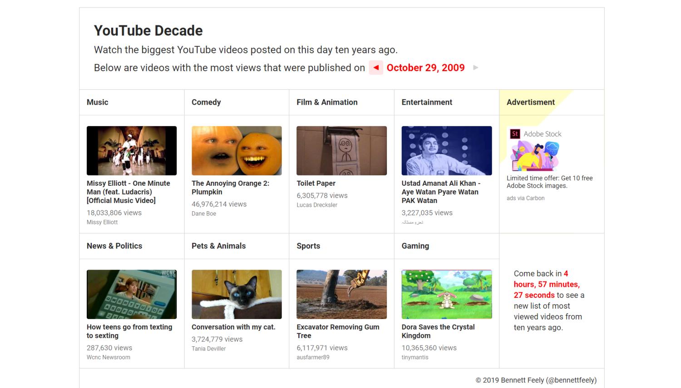The width and height of the screenshot is (681, 388).
Task: Click 'Conversation with my cat.' title
Action: [x=233, y=327]
